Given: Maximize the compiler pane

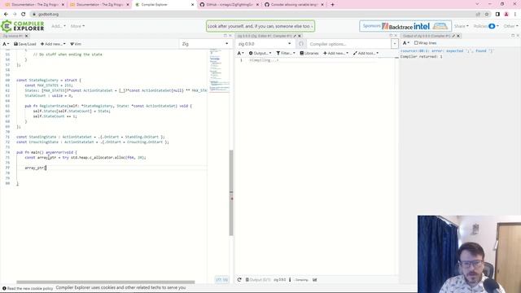Looking at the screenshot, I should [x=391, y=36].
